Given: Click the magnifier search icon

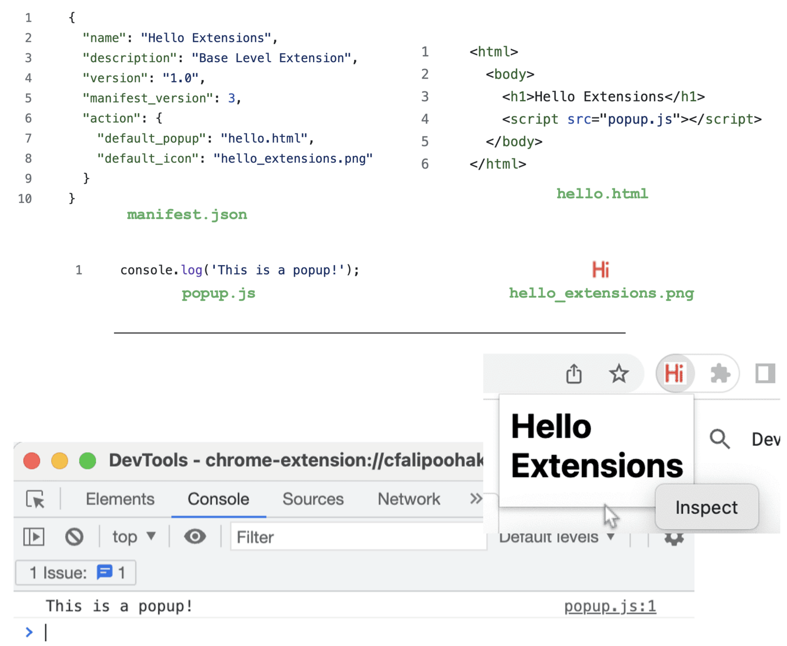Looking at the screenshot, I should [x=720, y=439].
